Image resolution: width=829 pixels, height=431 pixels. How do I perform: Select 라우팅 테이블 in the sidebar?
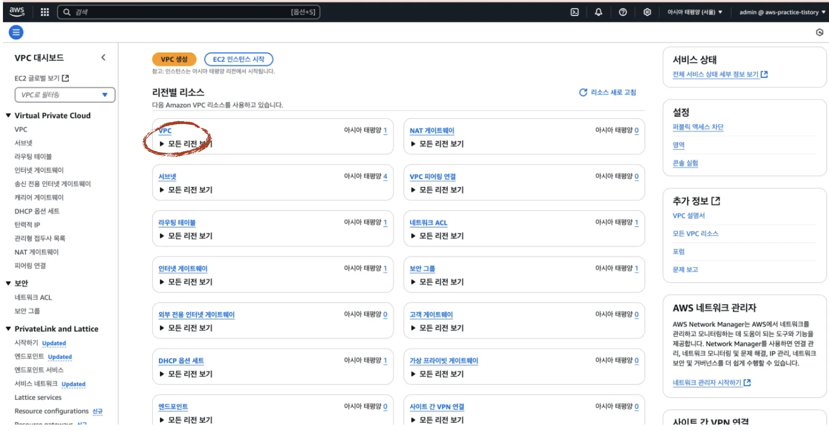click(x=33, y=157)
